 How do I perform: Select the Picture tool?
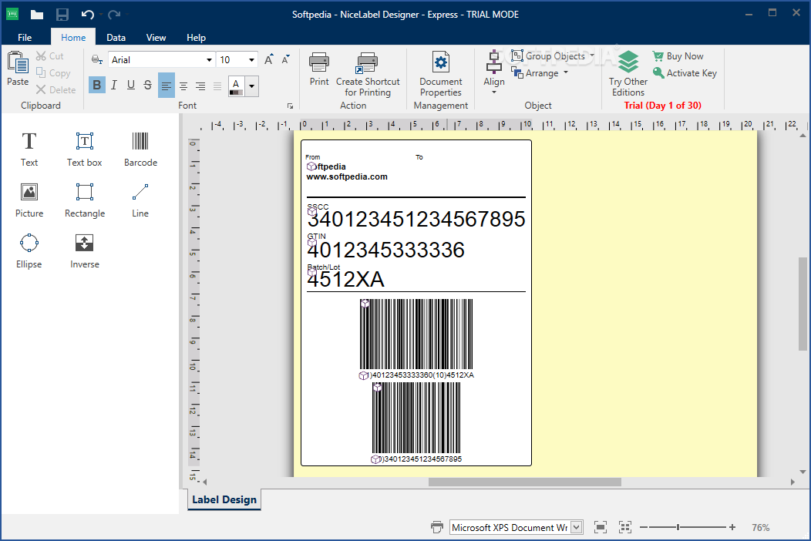[29, 200]
